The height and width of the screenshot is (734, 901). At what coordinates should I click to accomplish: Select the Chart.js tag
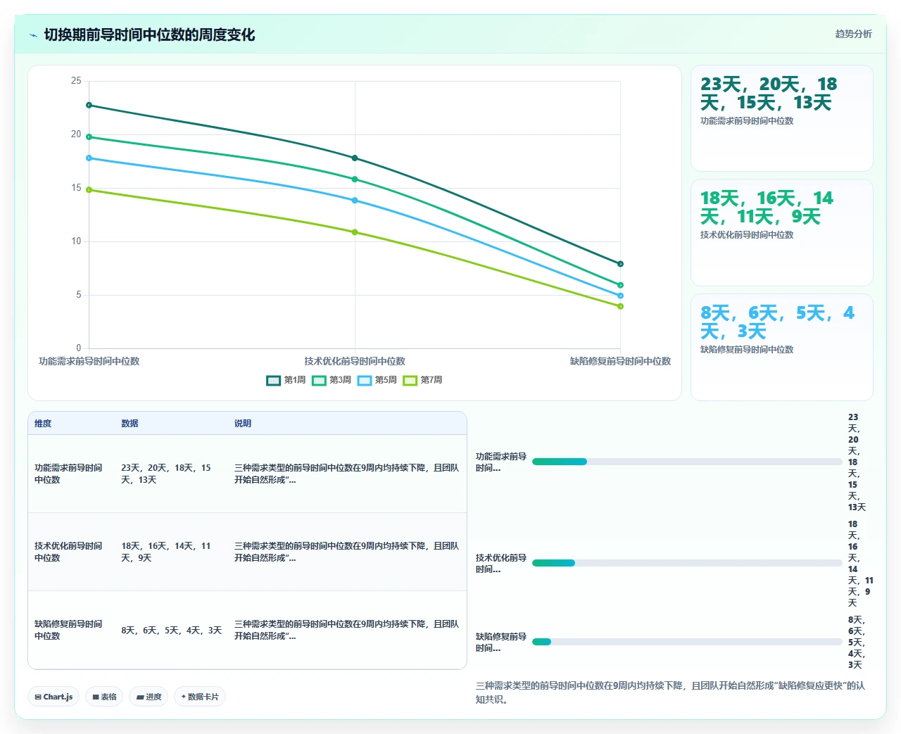click(53, 697)
